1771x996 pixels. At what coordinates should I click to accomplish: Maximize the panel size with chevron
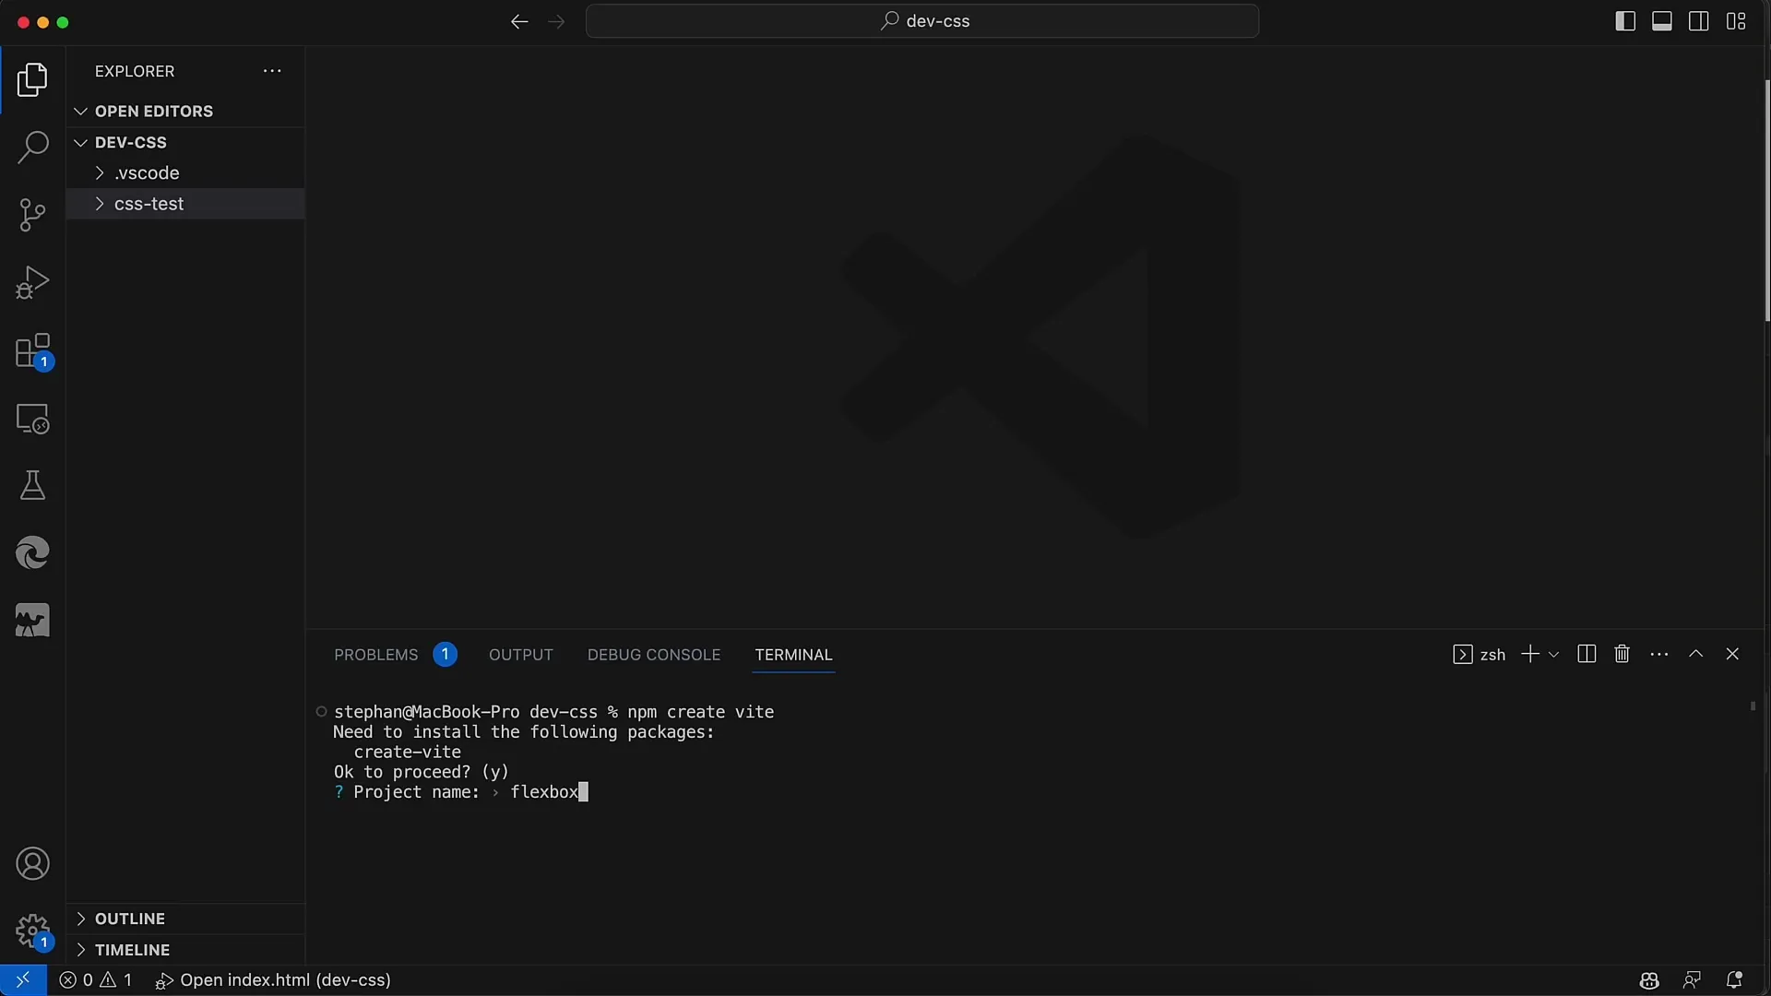tap(1695, 654)
